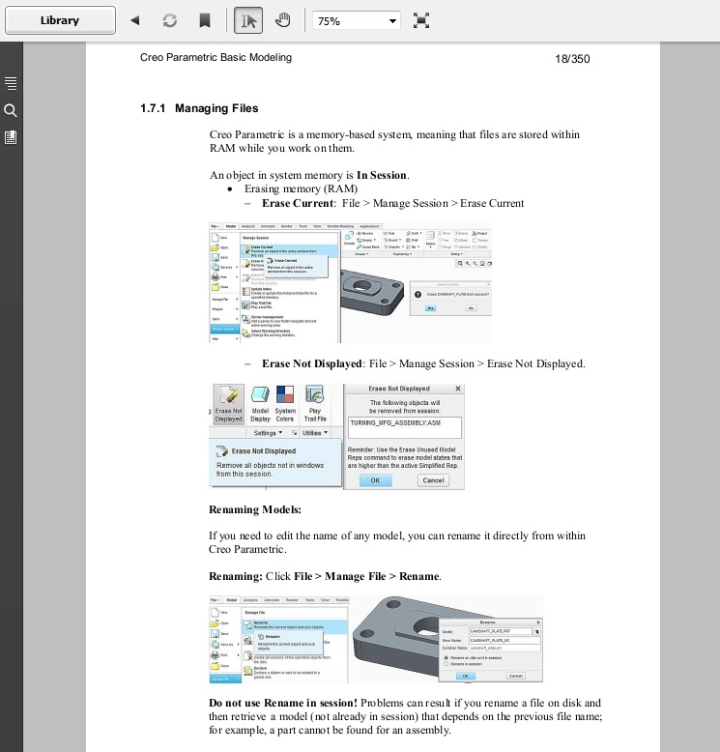Go back with the left arrow icon
Image resolution: width=720 pixels, height=752 pixels.
click(135, 20)
